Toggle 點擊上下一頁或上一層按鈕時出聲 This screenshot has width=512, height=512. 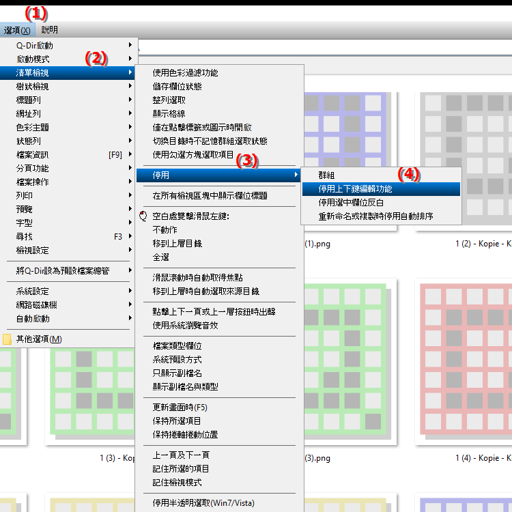pyautogui.click(x=219, y=312)
